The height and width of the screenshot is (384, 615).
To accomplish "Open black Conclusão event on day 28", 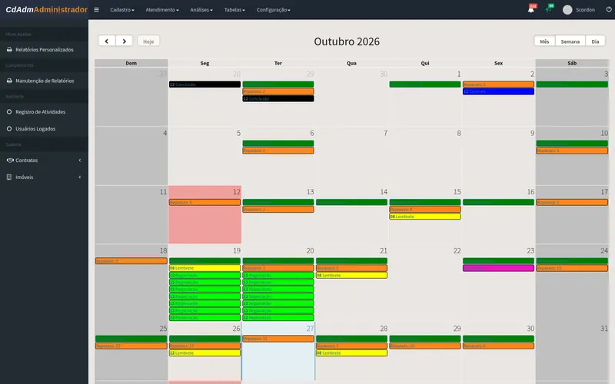I will coord(204,84).
